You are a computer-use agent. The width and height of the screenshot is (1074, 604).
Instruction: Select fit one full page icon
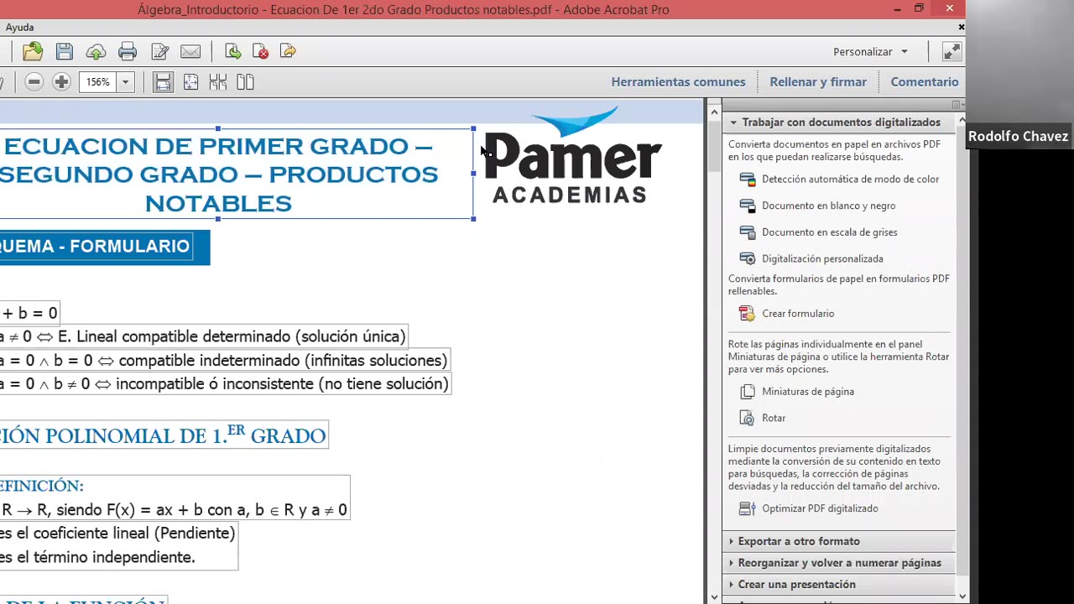[190, 82]
